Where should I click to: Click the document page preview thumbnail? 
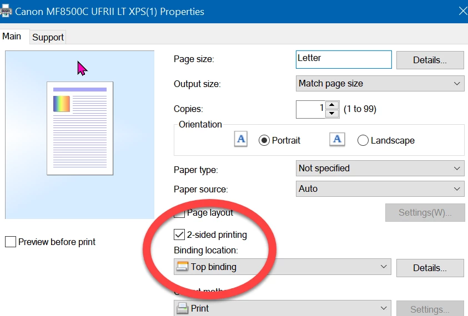tap(80, 128)
